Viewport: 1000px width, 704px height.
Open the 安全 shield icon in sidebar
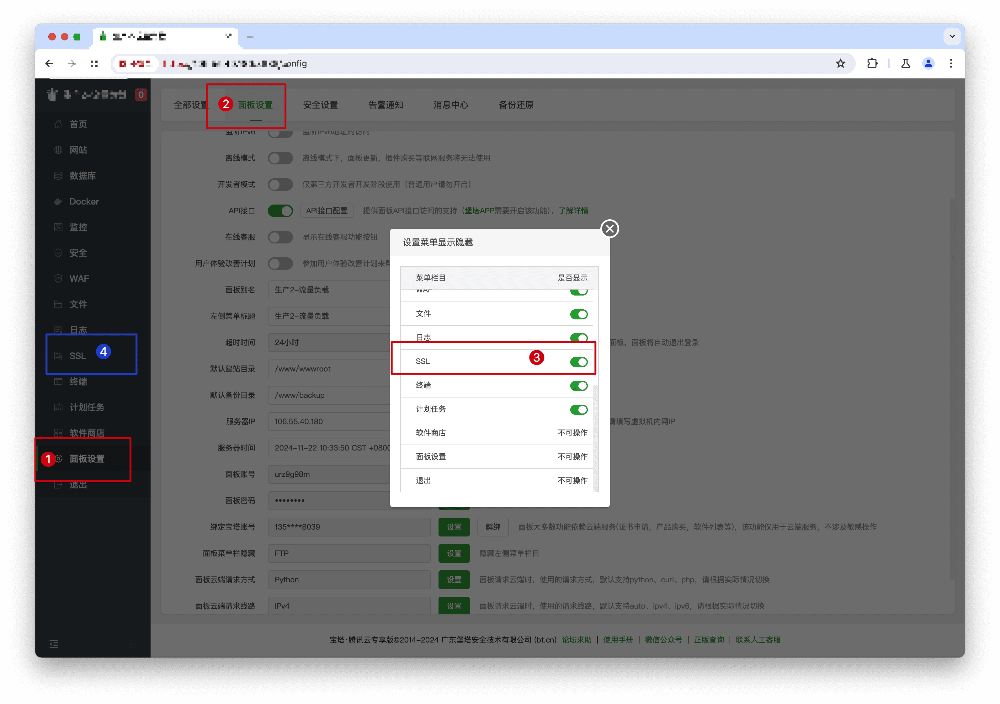(58, 253)
